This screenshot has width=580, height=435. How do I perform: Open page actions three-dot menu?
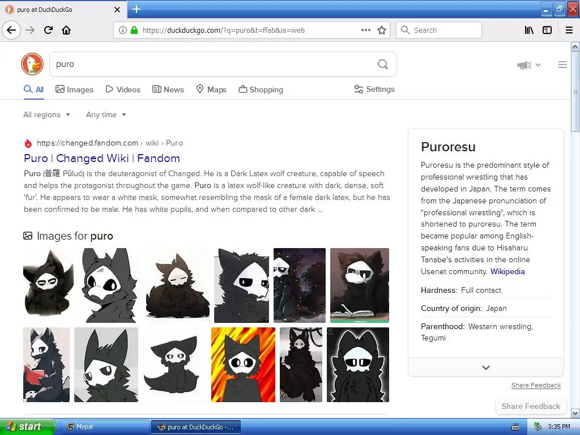click(366, 30)
